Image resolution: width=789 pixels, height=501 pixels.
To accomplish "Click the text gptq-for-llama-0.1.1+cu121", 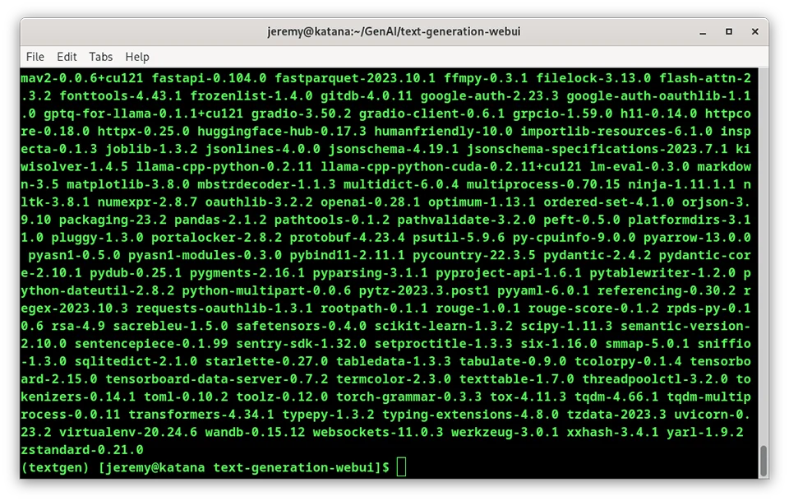I will [x=143, y=114].
